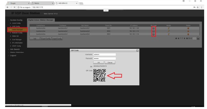The width and height of the screenshot is (207, 109).
Task: Focus the Username field
Action: pos(105,54)
